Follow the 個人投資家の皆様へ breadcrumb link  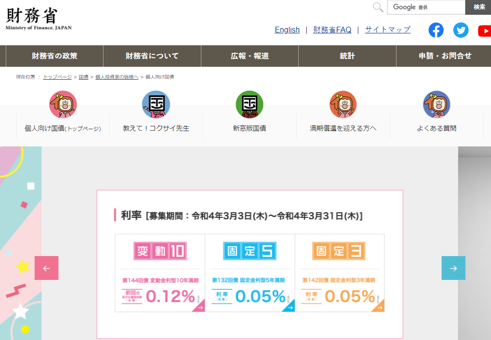(x=117, y=77)
